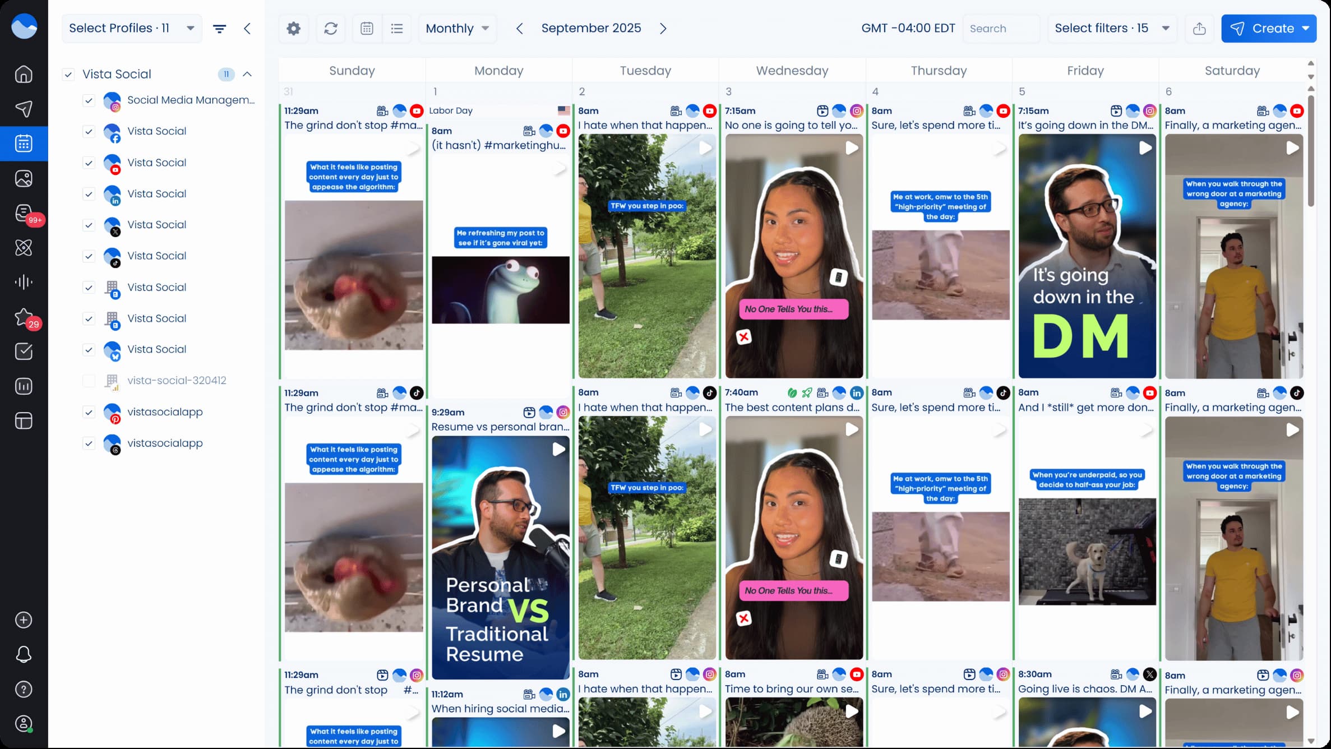Uncheck Social Media Management Instagram profile
This screenshot has width=1331, height=749.
tap(89, 100)
